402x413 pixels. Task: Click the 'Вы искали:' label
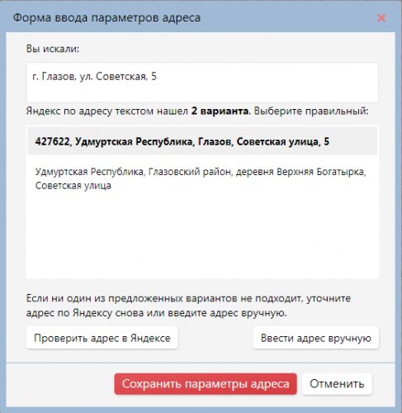point(53,49)
